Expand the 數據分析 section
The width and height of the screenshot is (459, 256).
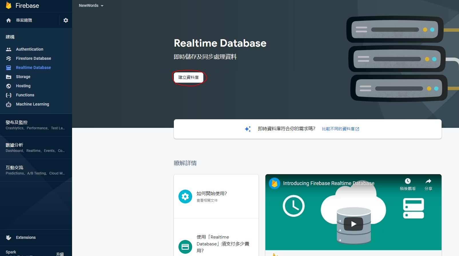[x=36, y=148]
